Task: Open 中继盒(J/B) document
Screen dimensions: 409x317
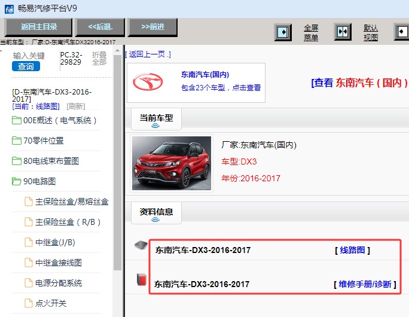Action: tap(55, 242)
